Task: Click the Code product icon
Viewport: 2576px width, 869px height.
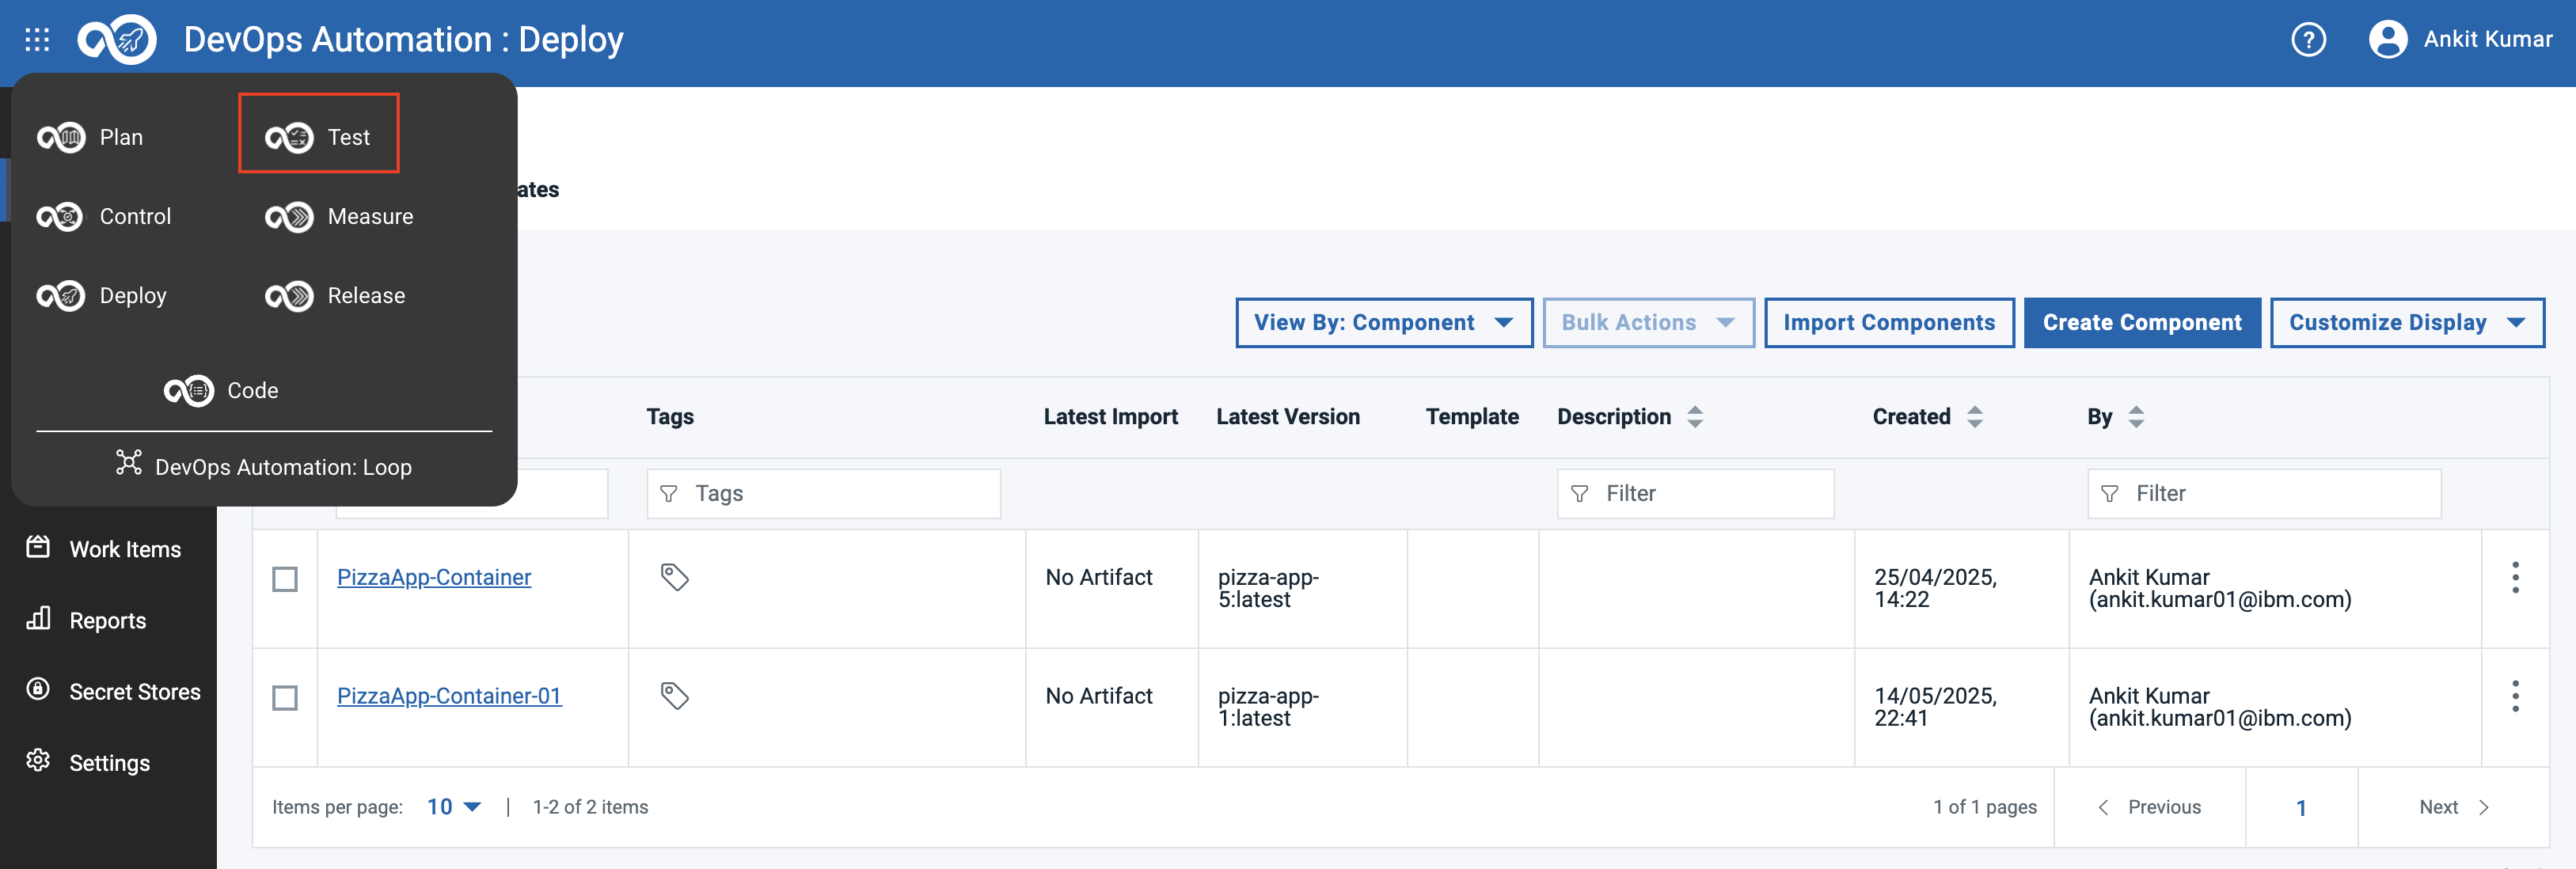Action: [x=189, y=391]
